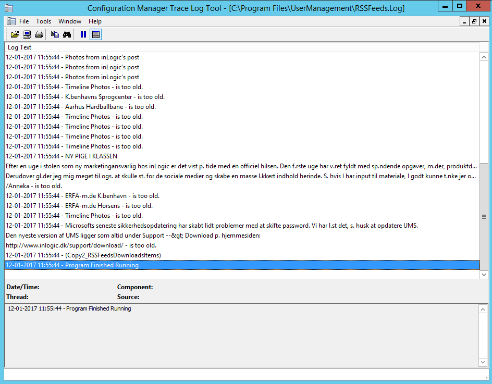Open the File menu
This screenshot has height=384, width=492.
[24, 21]
